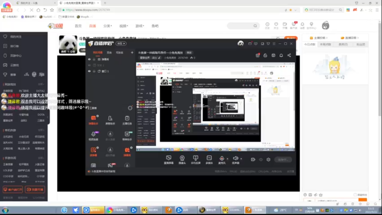Select the today's points tab
Screen dimensions: 382x215
click(x=309, y=44)
